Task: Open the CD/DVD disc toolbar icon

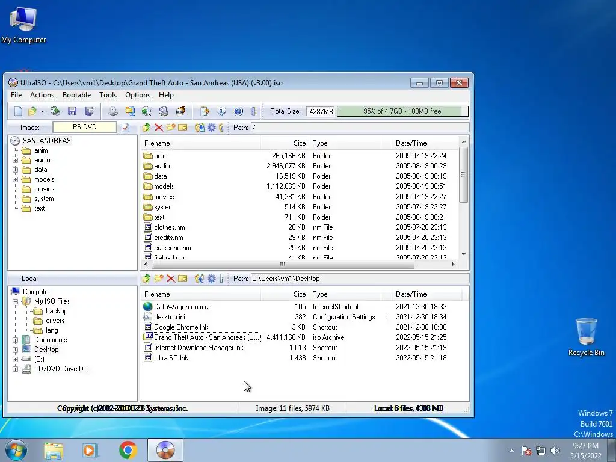Action: click(x=55, y=111)
